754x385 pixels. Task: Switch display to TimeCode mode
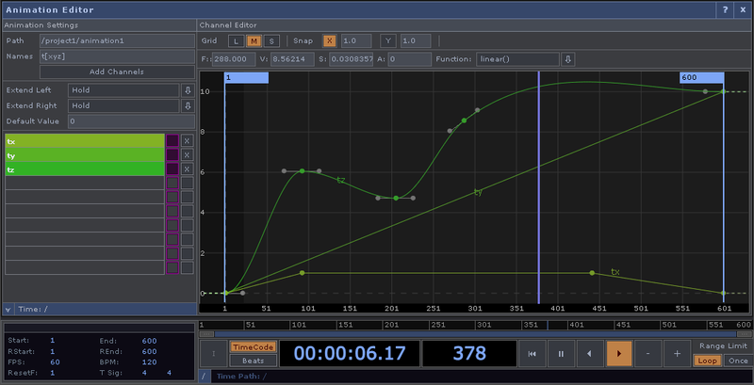click(254, 347)
